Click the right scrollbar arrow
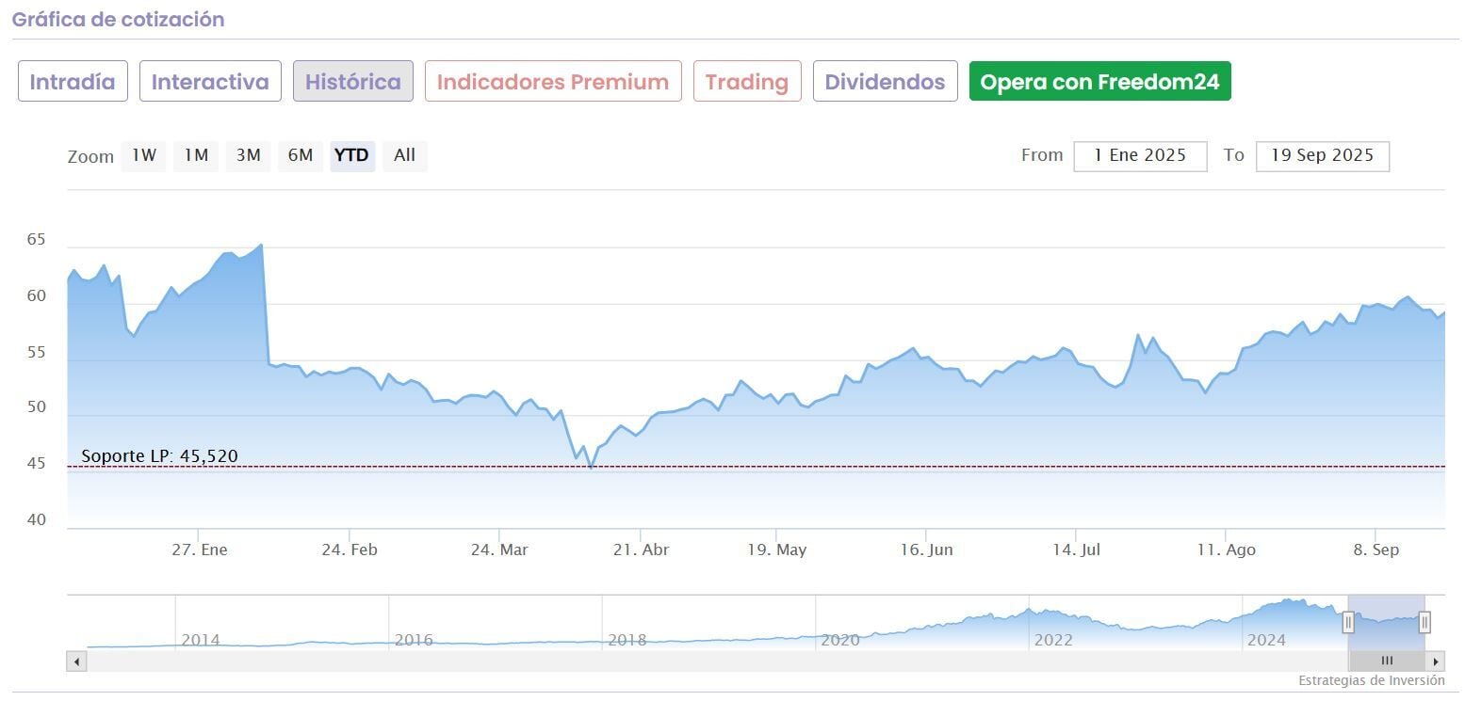This screenshot has height=701, width=1465. pos(1436,661)
